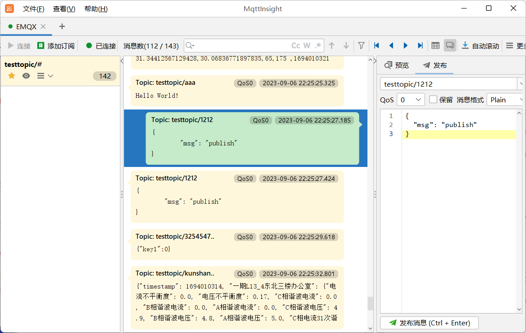Expand the testtopic/# subscription options chevron

click(50, 76)
